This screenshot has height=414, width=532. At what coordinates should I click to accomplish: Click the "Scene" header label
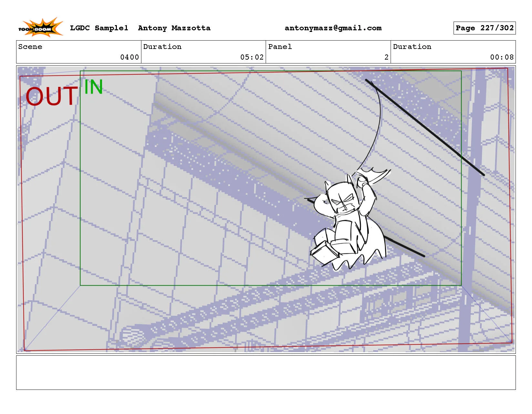click(30, 47)
